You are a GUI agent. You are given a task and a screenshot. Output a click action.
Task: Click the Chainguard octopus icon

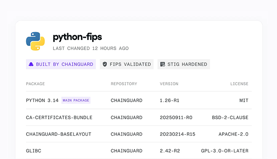click(31, 64)
